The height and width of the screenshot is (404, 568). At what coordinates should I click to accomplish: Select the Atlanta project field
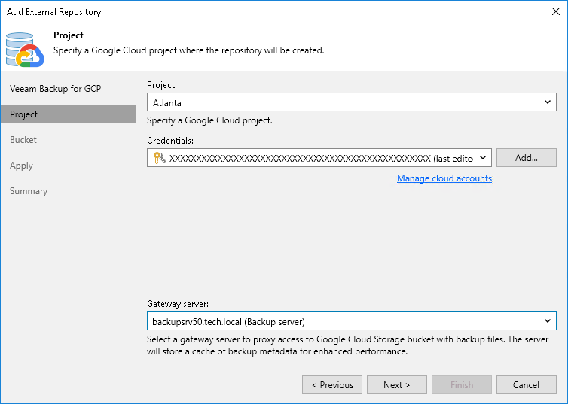point(351,102)
